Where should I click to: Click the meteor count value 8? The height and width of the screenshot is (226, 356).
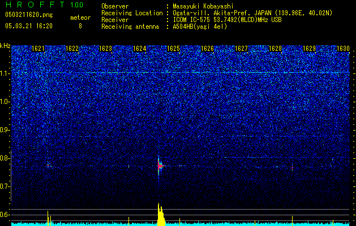click(80, 26)
